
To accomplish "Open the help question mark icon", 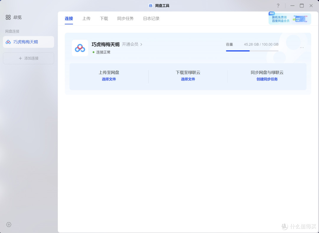I will pos(278,6).
